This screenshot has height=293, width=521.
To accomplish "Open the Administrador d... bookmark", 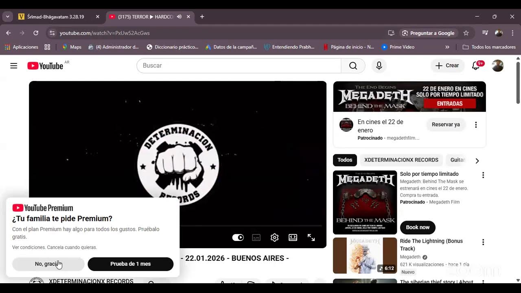I will (114, 47).
